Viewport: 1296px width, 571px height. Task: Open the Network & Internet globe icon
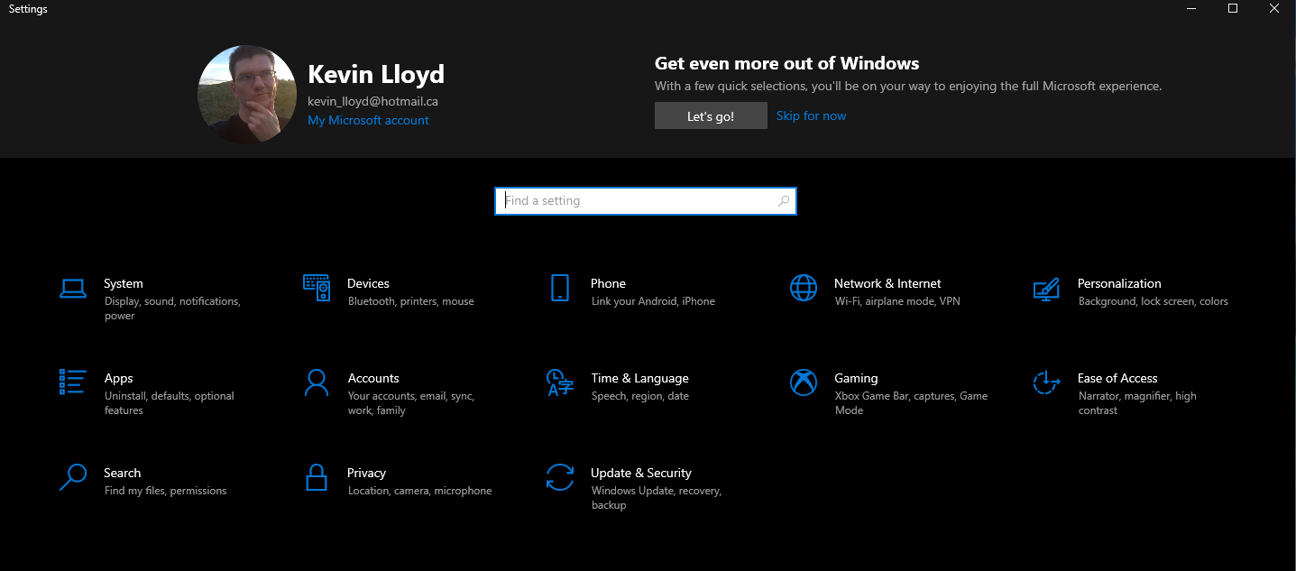pos(804,288)
